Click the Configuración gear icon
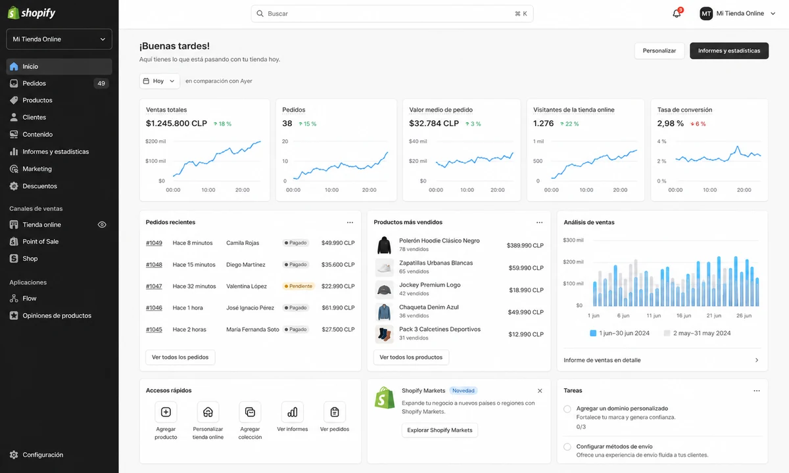Screen dimensions: 789x473 (x=14, y=455)
